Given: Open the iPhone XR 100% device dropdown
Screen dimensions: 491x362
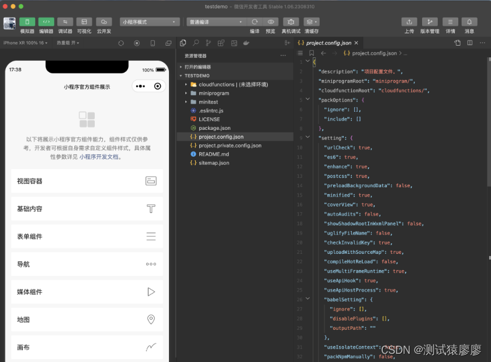Looking at the screenshot, I should [25, 43].
